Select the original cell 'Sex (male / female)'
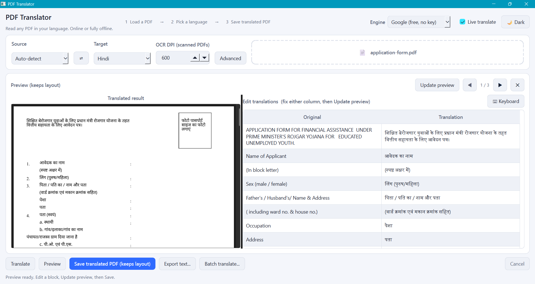The height and width of the screenshot is (284, 535). [x=312, y=184]
